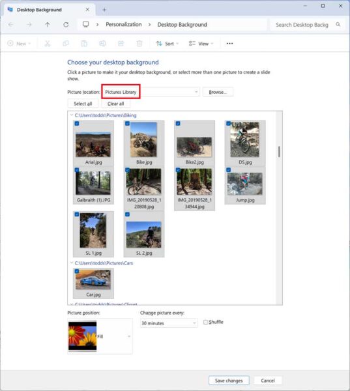This screenshot has width=350, height=391.
Task: Open the View dropdown menu
Action: pos(201,44)
